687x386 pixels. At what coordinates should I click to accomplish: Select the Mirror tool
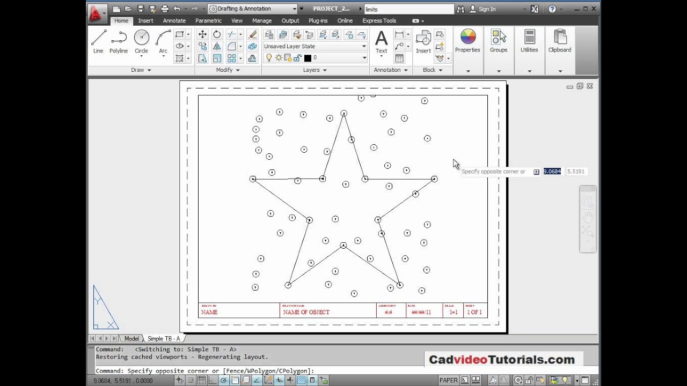(x=217, y=47)
